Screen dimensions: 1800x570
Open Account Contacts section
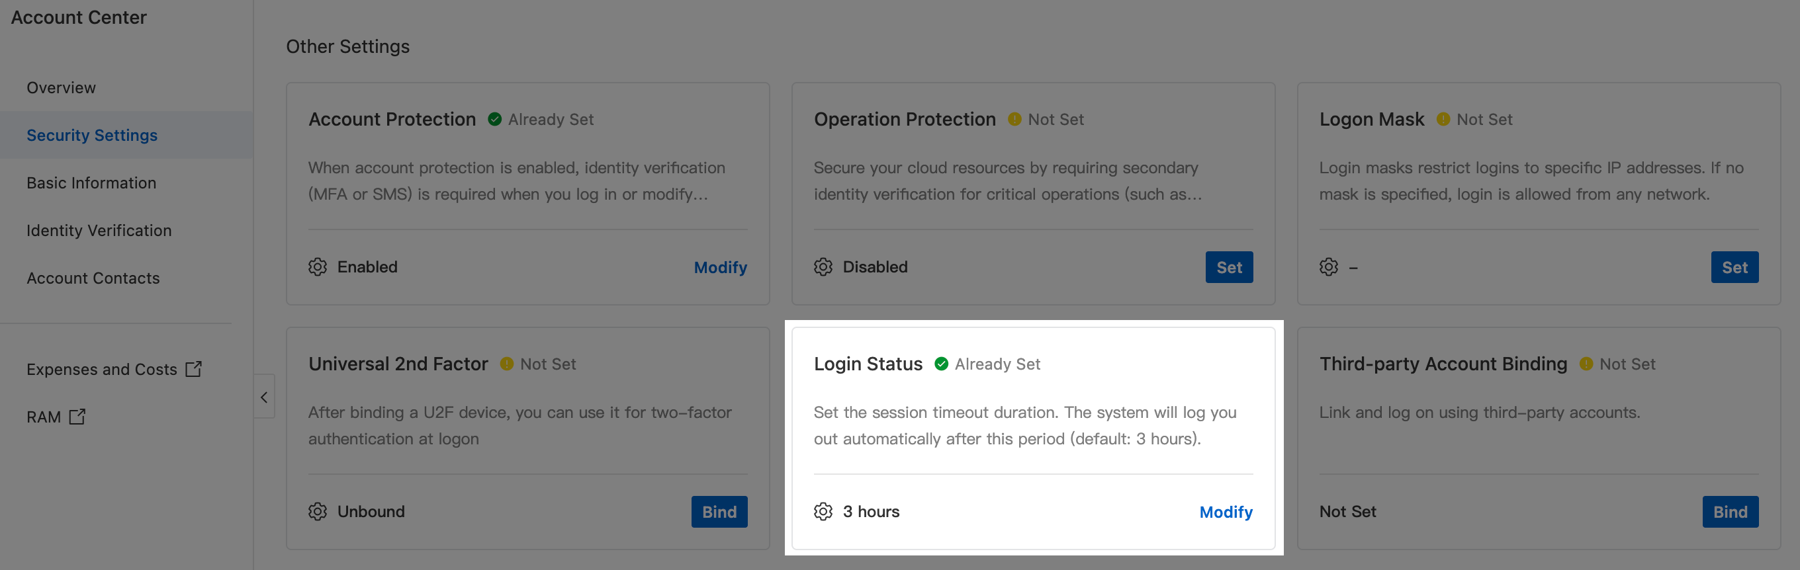pyautogui.click(x=93, y=278)
